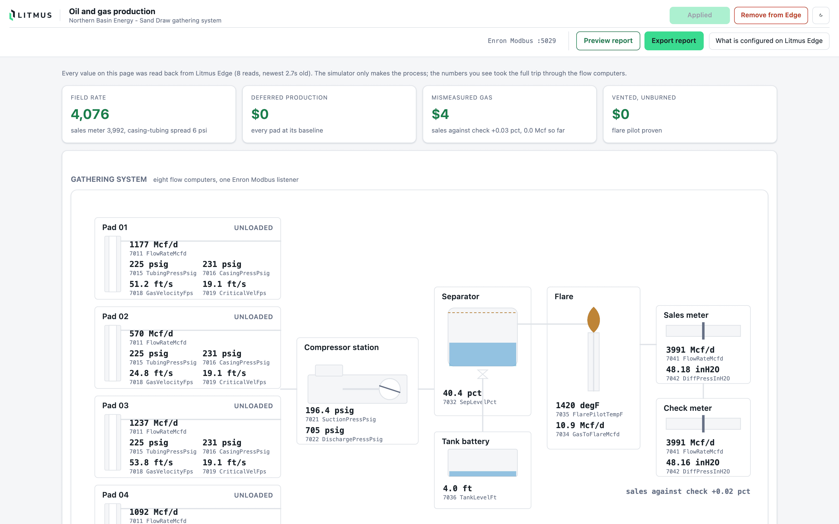Click the tank battery level graphic

click(x=482, y=463)
